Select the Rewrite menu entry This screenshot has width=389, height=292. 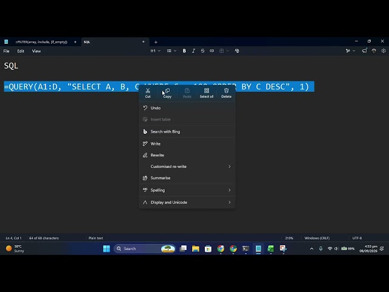(187, 155)
